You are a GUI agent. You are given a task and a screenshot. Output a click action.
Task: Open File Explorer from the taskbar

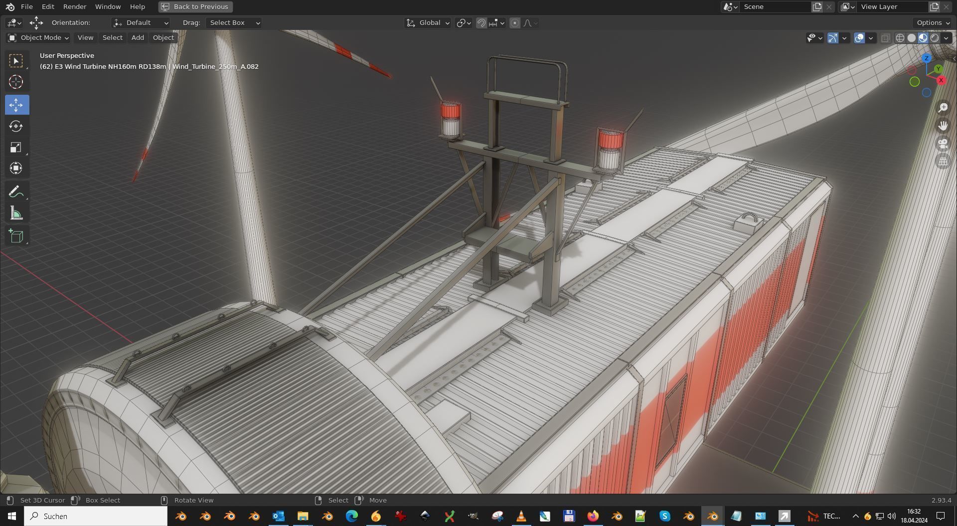pos(303,516)
